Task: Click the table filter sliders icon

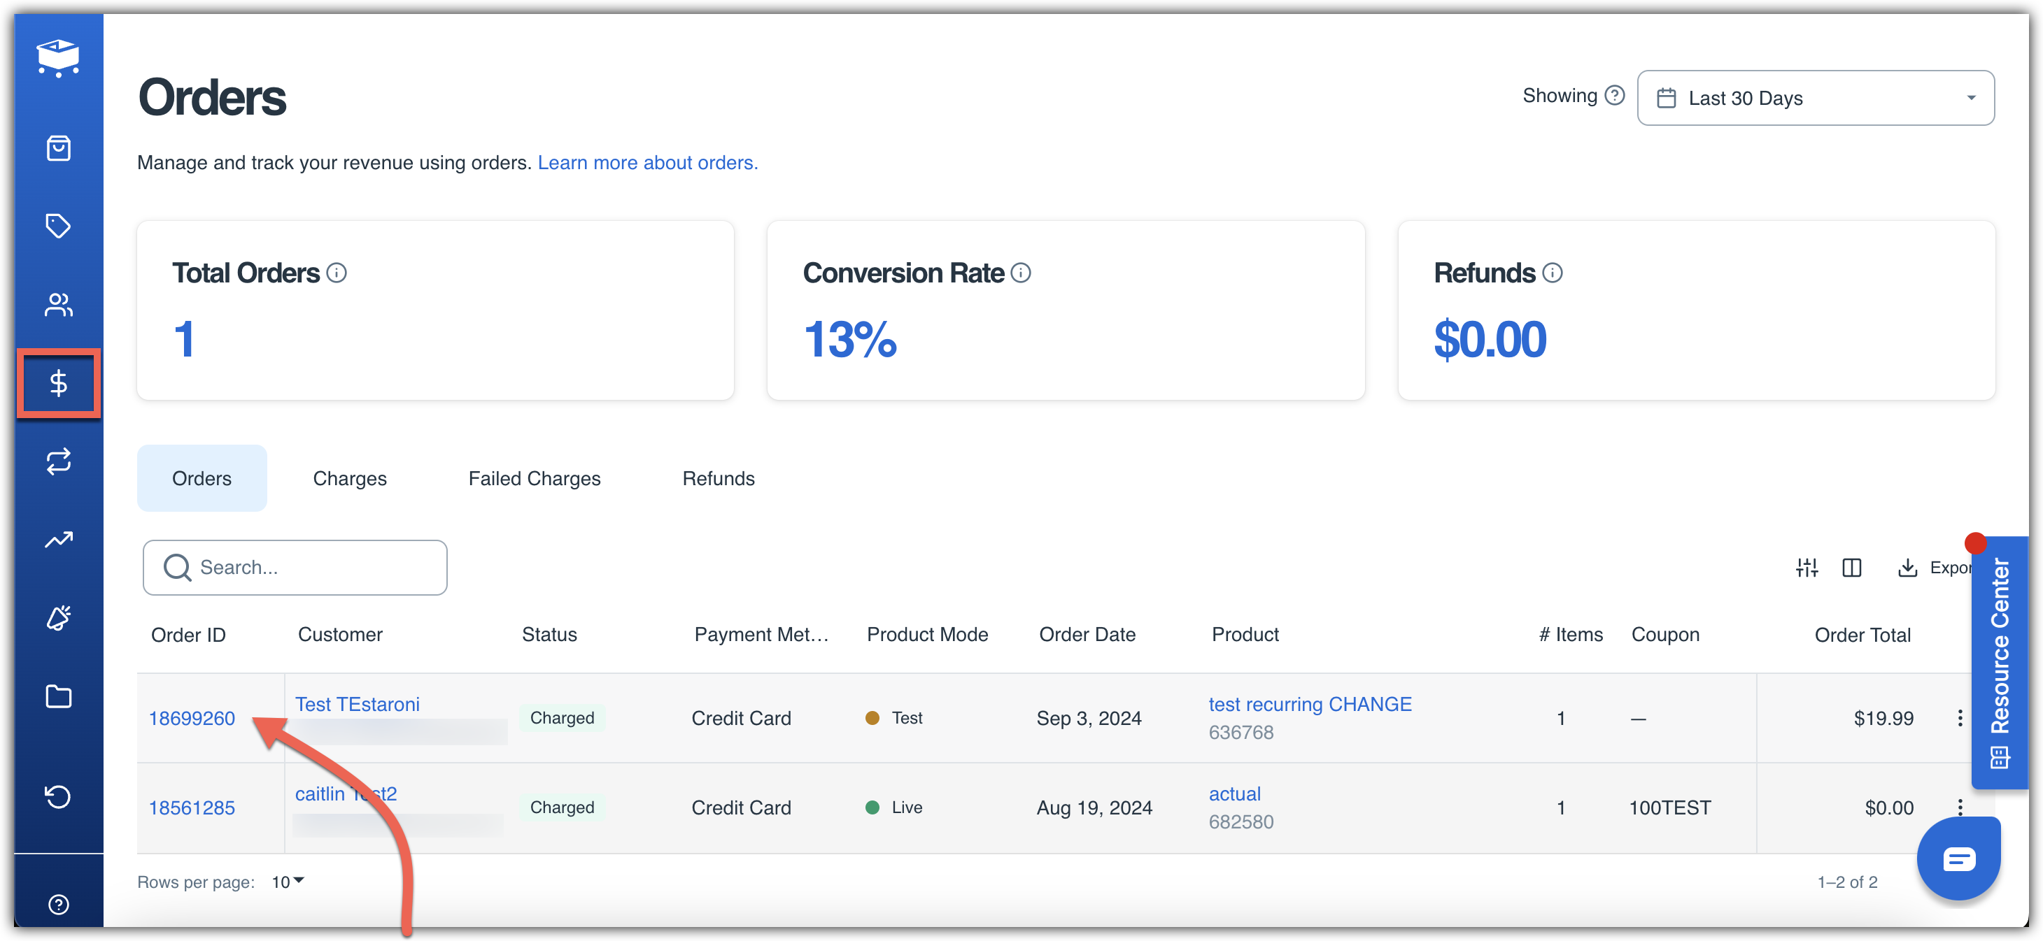Action: coord(1806,568)
